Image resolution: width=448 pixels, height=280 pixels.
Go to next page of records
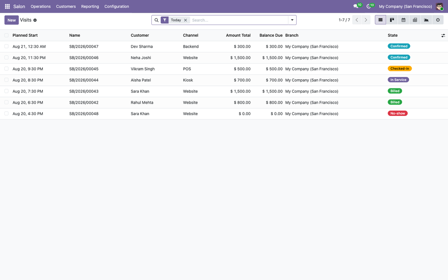[366, 20]
